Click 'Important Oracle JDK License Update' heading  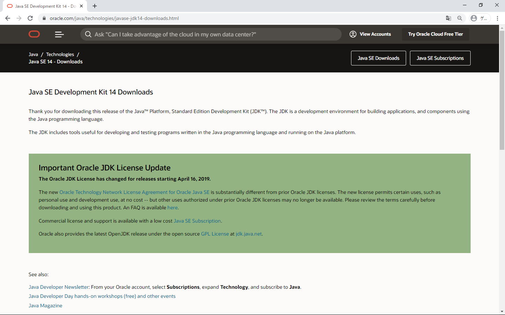click(x=105, y=168)
